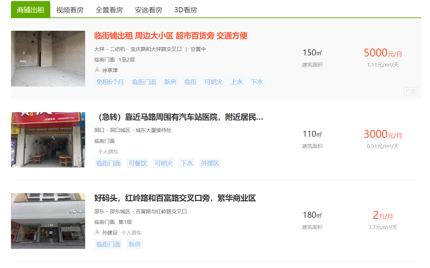Select the 外摆区 tag
This screenshot has width=430, height=268.
210,163
